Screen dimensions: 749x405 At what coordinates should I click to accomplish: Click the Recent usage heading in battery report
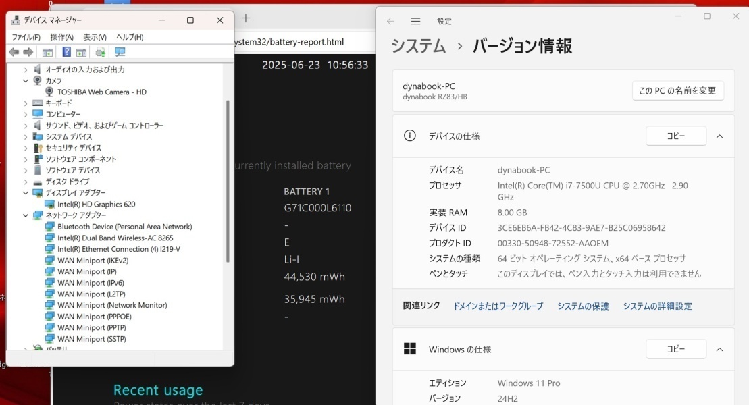[x=158, y=390]
